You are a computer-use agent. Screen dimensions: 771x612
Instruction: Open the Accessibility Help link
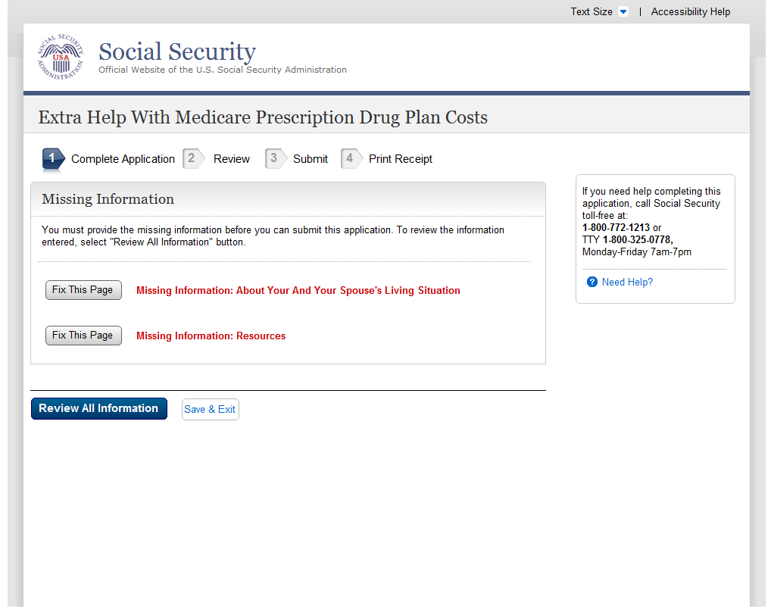691,12
